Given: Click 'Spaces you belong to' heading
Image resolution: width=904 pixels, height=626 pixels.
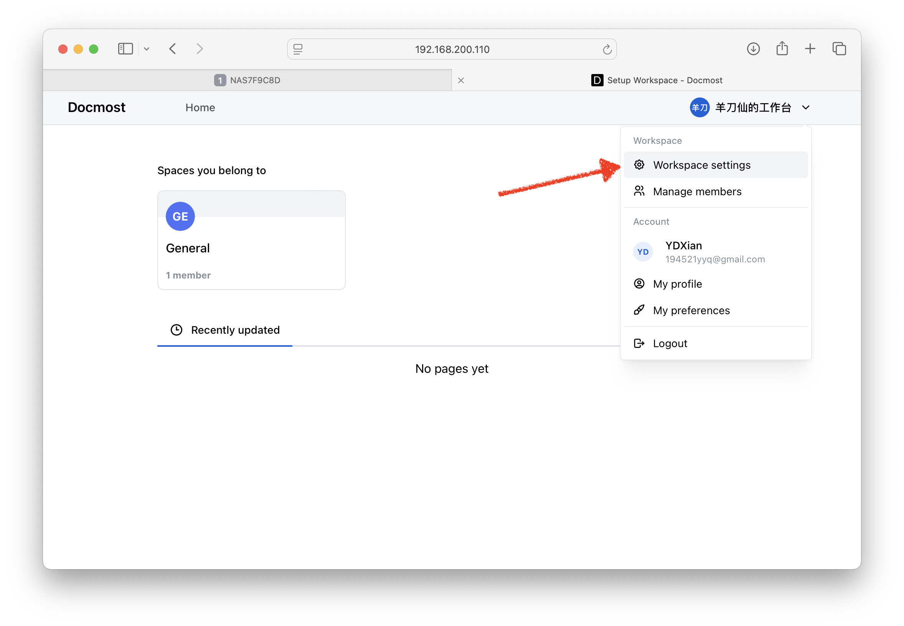Looking at the screenshot, I should [211, 170].
